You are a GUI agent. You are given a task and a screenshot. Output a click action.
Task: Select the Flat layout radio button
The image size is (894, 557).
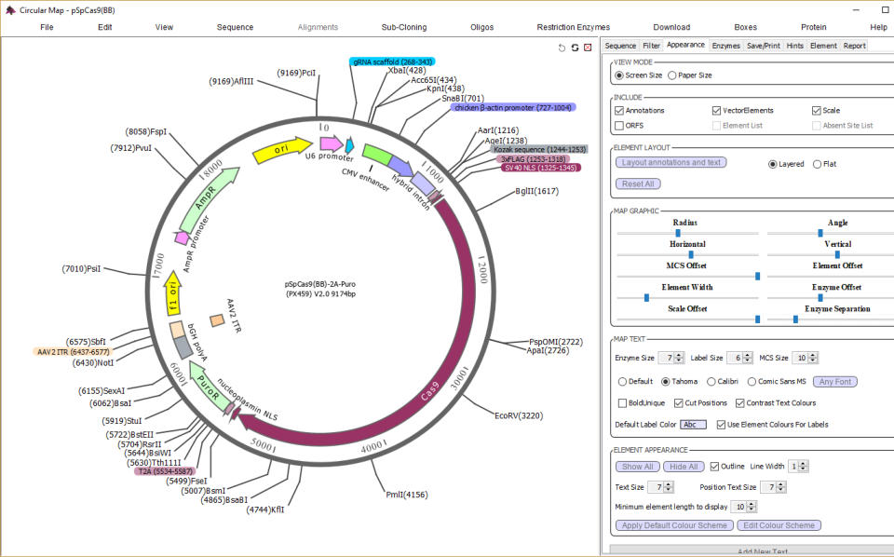click(817, 164)
